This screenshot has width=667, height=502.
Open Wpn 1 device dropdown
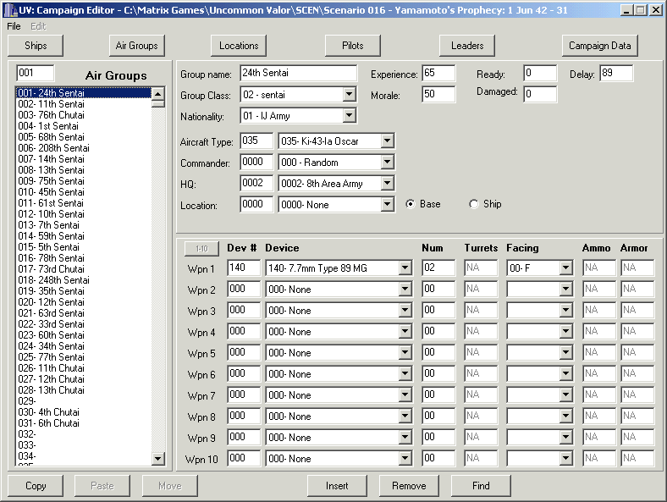tap(405, 268)
